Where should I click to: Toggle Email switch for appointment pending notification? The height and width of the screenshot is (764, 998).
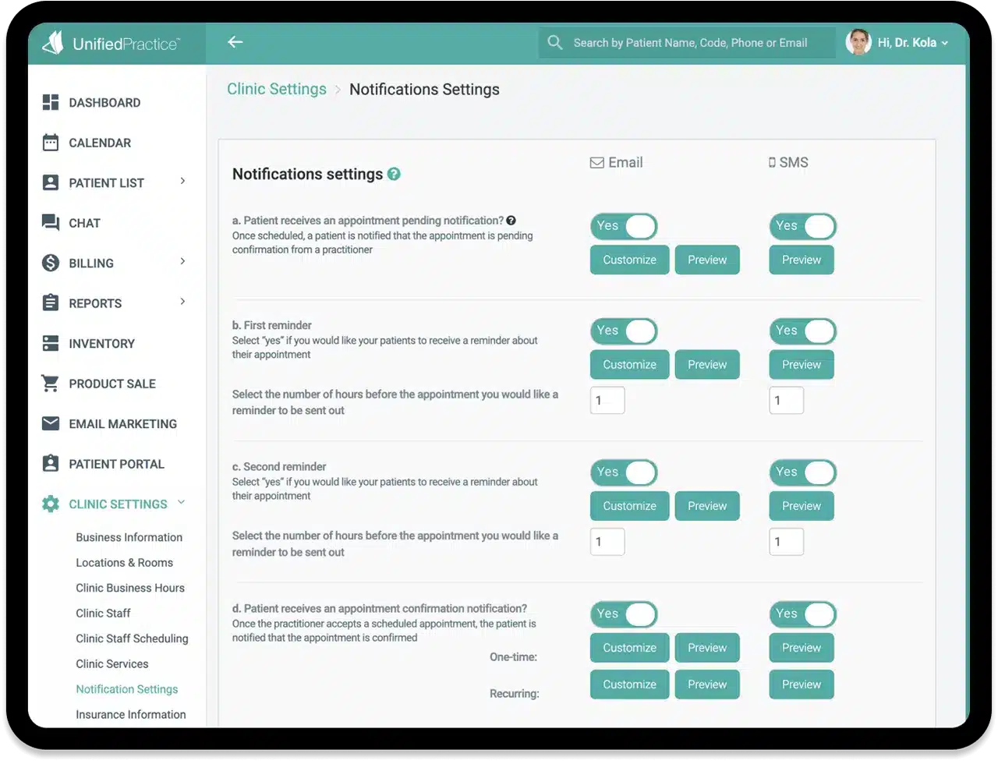click(x=624, y=226)
